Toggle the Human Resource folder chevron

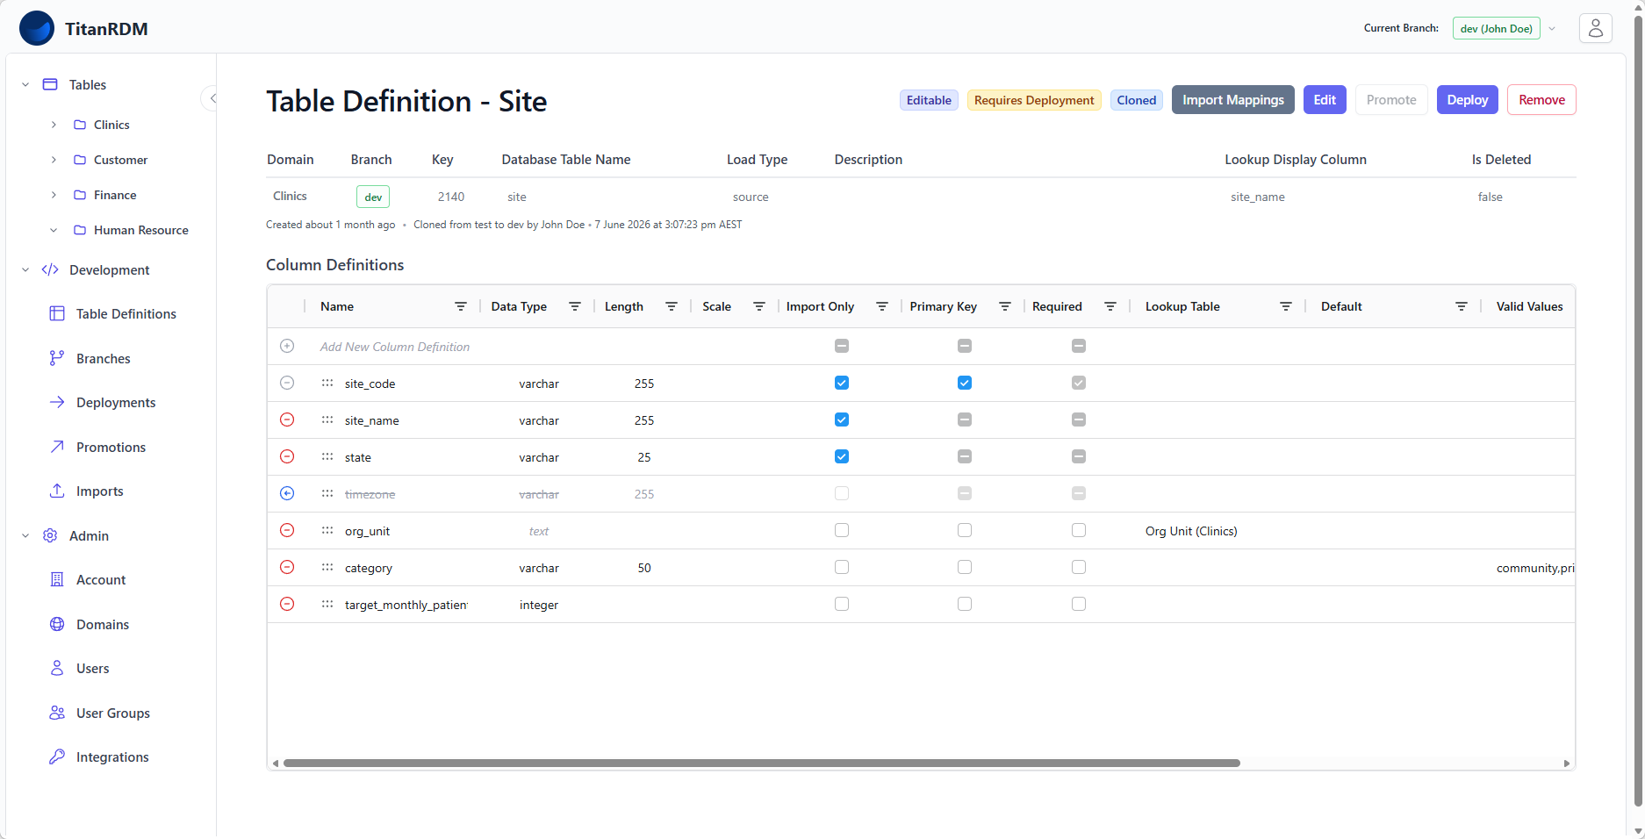tap(54, 230)
